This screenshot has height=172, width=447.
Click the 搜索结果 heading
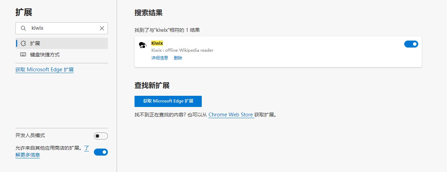149,13
